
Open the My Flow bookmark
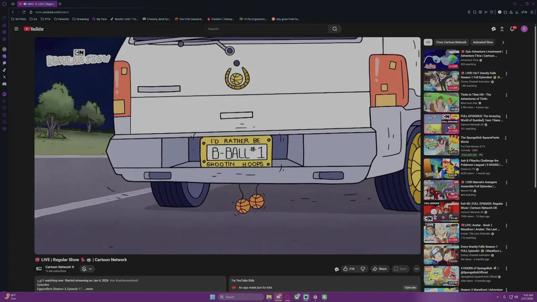(99, 19)
